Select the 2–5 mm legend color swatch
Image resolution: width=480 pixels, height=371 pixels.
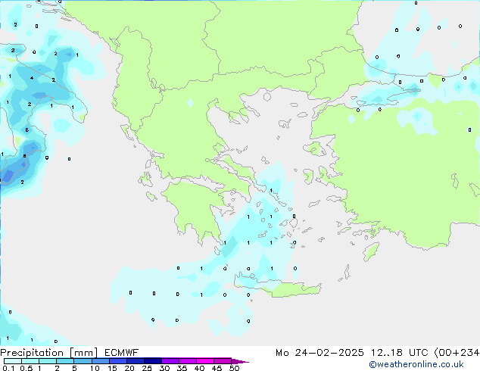pos(65,361)
